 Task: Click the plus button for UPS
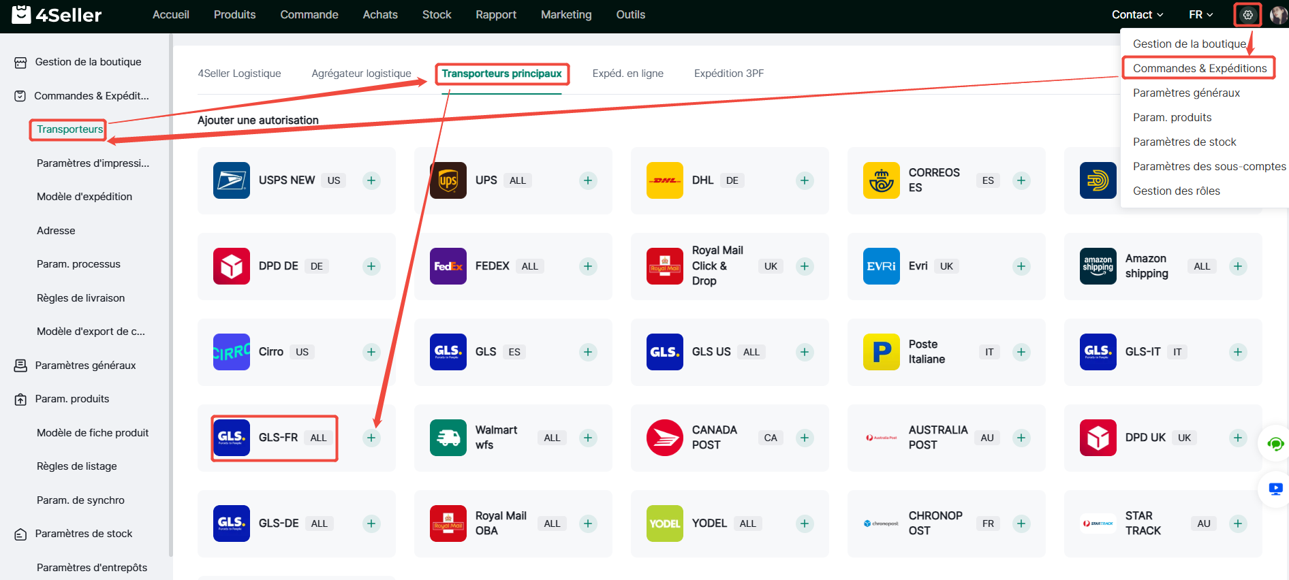tap(588, 180)
